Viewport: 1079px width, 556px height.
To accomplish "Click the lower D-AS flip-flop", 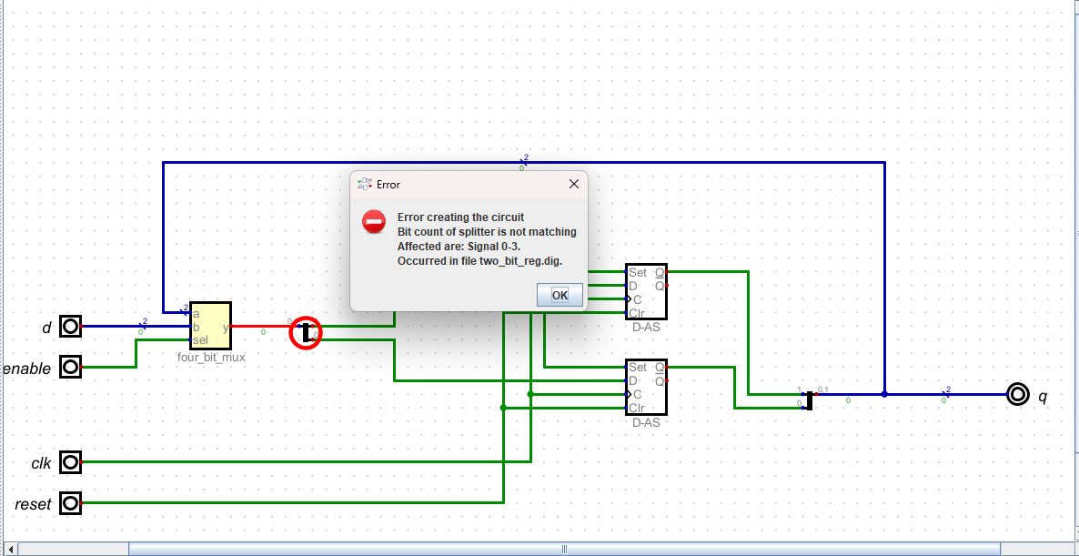I will tap(646, 387).
